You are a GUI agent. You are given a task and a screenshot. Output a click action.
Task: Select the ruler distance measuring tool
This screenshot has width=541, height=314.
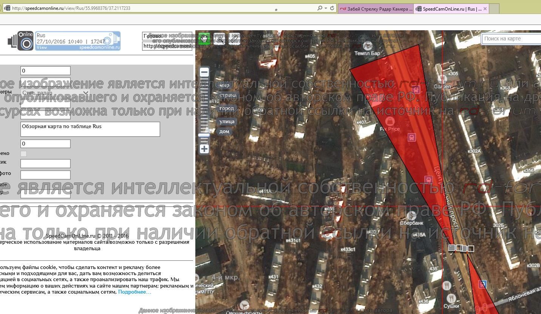pyautogui.click(x=234, y=39)
